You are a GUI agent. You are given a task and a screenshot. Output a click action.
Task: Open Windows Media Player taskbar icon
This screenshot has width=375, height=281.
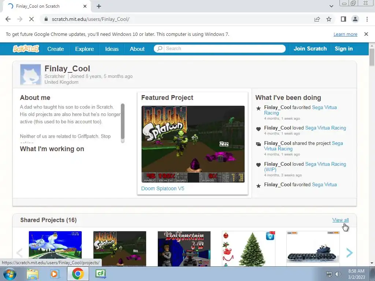coord(55,274)
